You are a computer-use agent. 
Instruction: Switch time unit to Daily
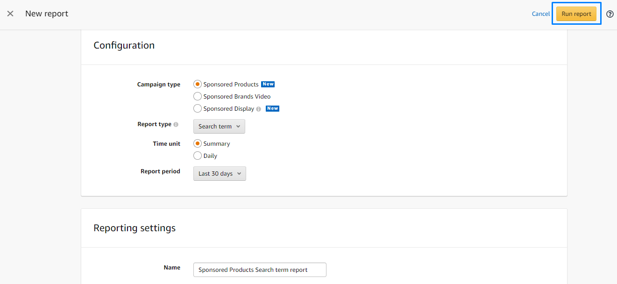[x=198, y=156]
